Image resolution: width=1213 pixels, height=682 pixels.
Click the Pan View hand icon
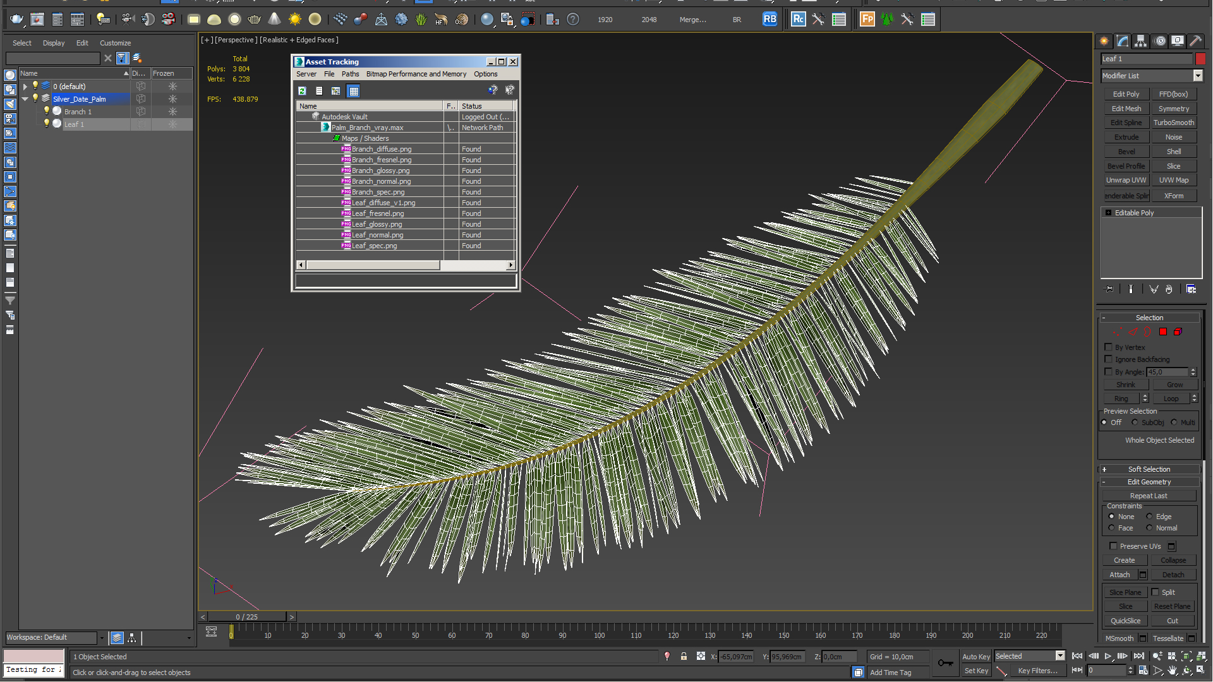[1173, 671]
